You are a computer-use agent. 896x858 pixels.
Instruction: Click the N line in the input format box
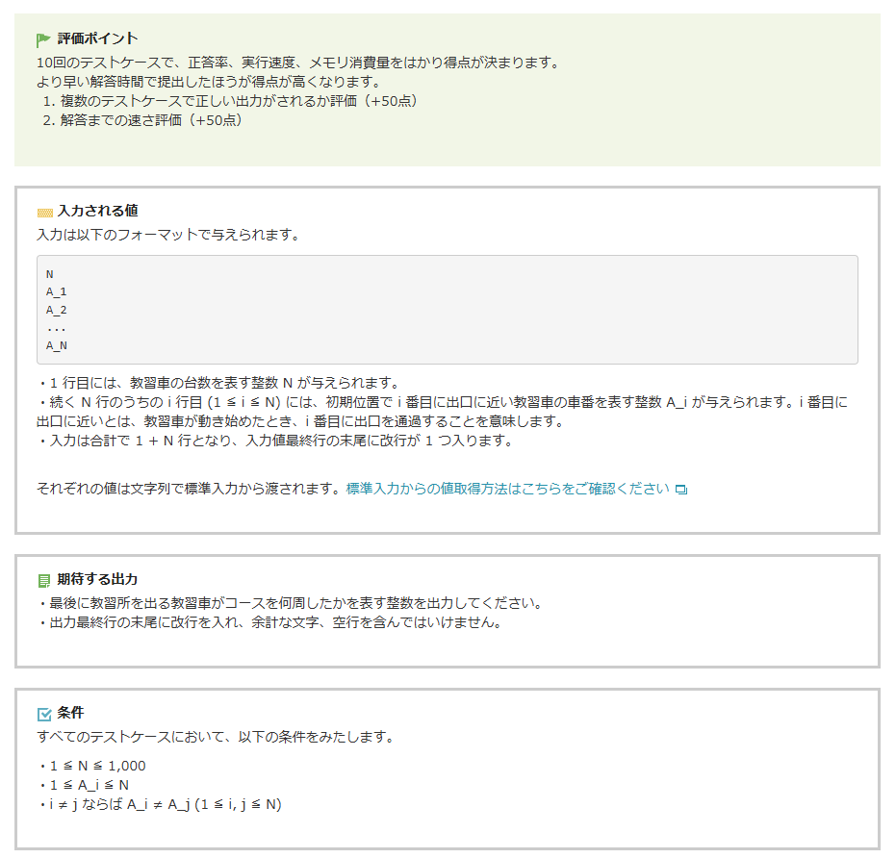click(x=50, y=274)
